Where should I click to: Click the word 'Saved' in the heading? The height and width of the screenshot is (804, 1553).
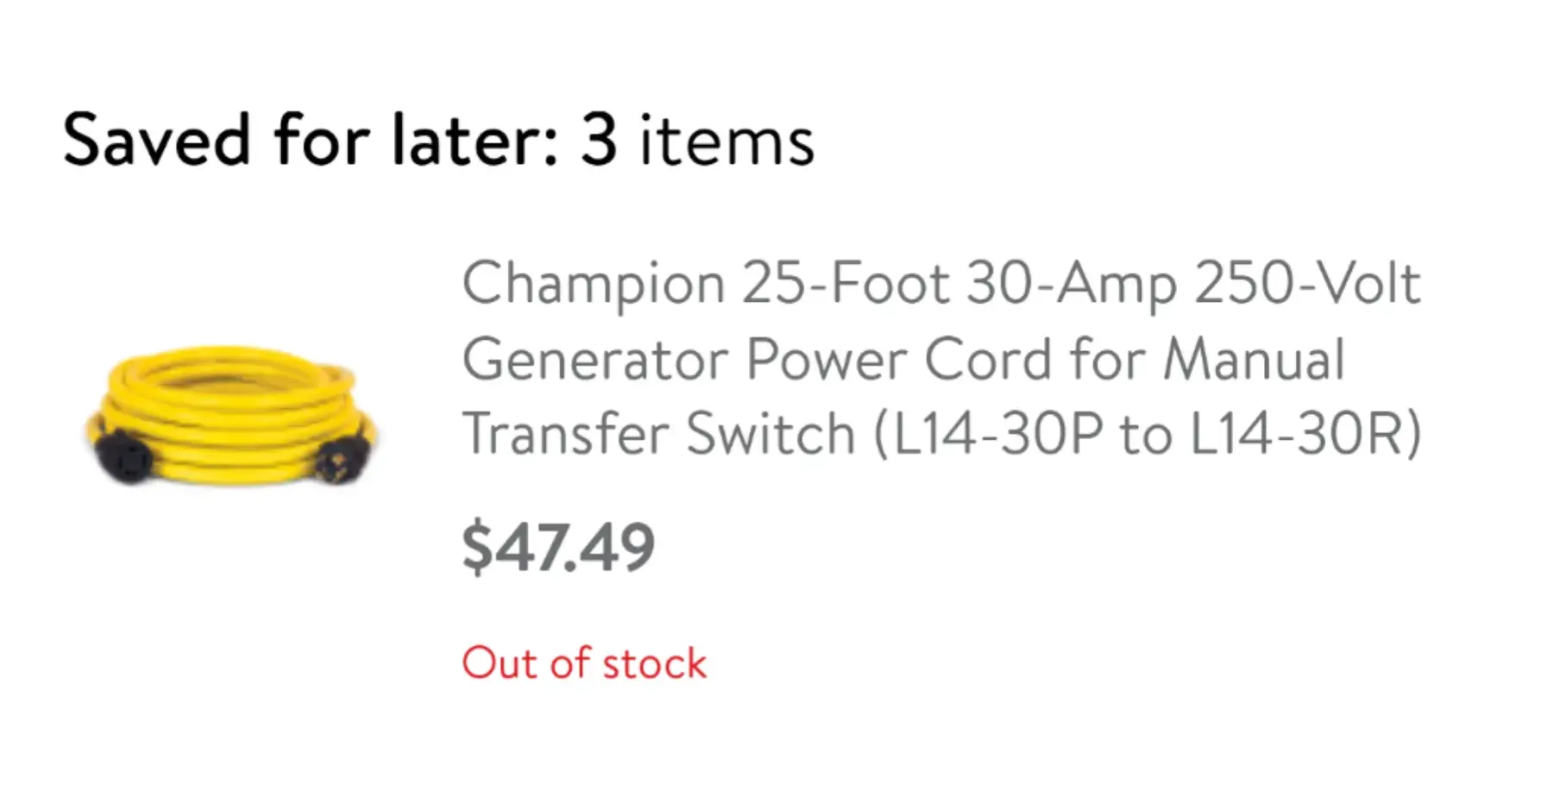click(157, 140)
